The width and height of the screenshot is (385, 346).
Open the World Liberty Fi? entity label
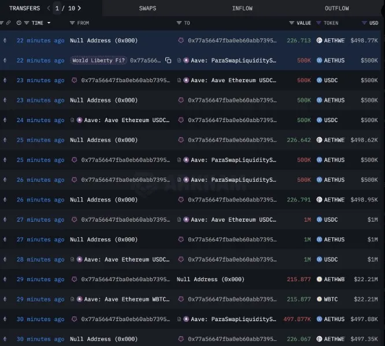[98, 60]
